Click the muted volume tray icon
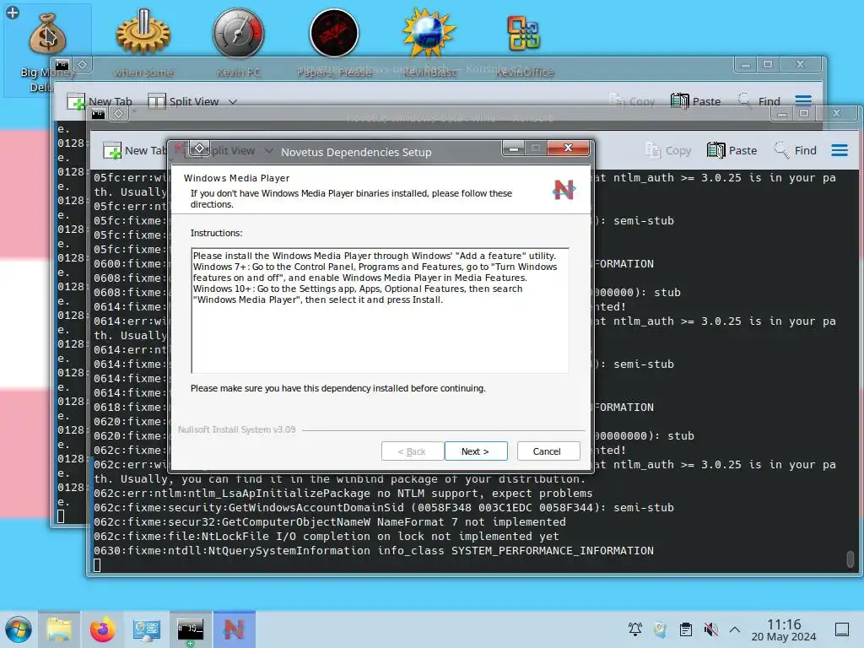Image resolution: width=864 pixels, height=648 pixels. point(710,629)
